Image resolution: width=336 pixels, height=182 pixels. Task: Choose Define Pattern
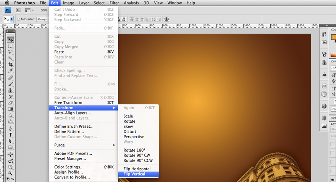point(83,132)
